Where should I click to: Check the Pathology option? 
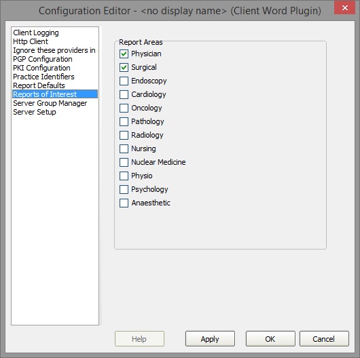(x=124, y=121)
